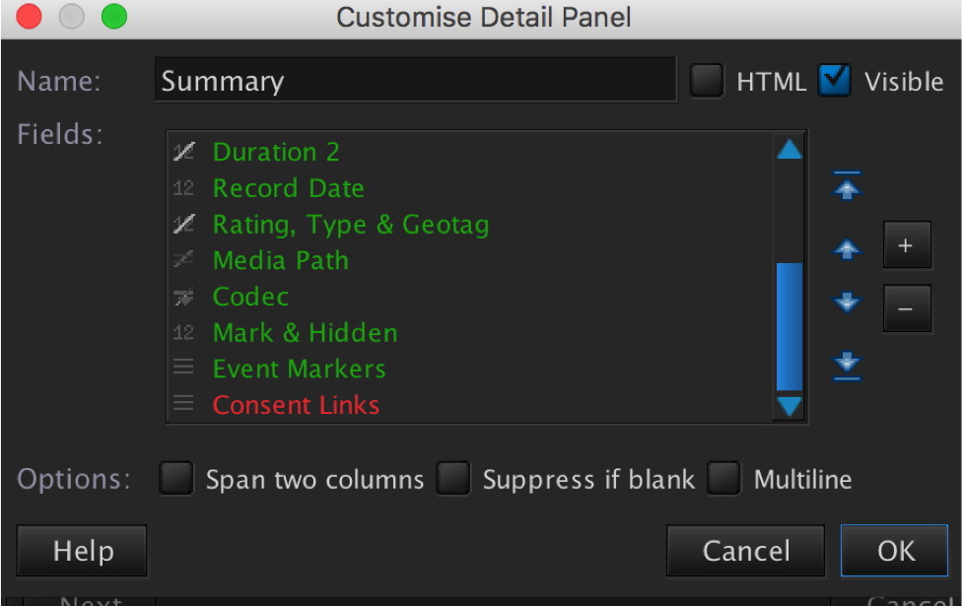Open Help for this dialog

coord(83,550)
